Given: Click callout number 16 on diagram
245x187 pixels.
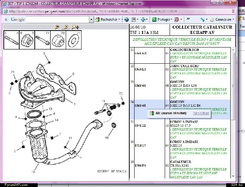Looking at the screenshot, I should pos(107,138).
